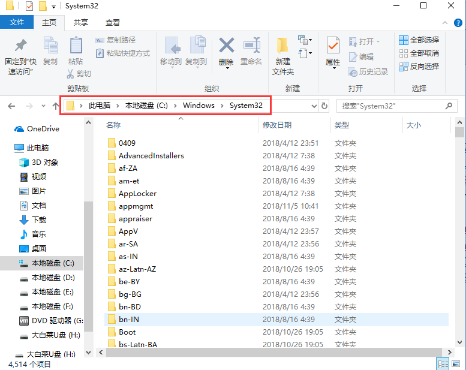Screen dimensions: 466x370
Task: Switch to large icons view in status bar
Action: [x=456, y=364]
